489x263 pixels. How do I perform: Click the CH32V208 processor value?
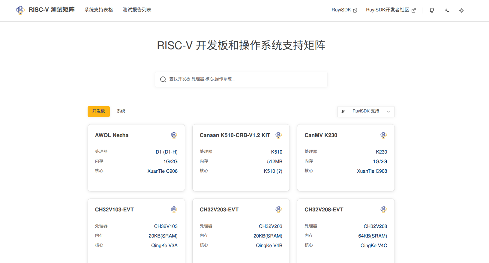pos(375,226)
